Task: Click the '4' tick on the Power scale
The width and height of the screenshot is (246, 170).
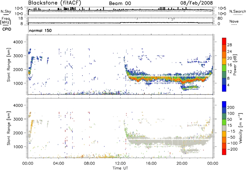Action: pyautogui.click(x=228, y=85)
